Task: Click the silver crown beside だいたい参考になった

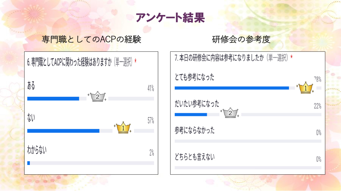Action: coord(230,113)
